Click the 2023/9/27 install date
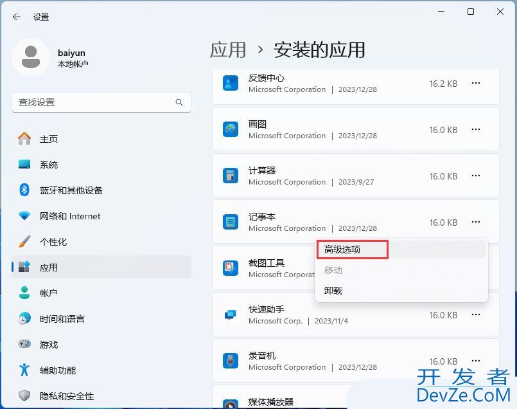 (x=356, y=182)
